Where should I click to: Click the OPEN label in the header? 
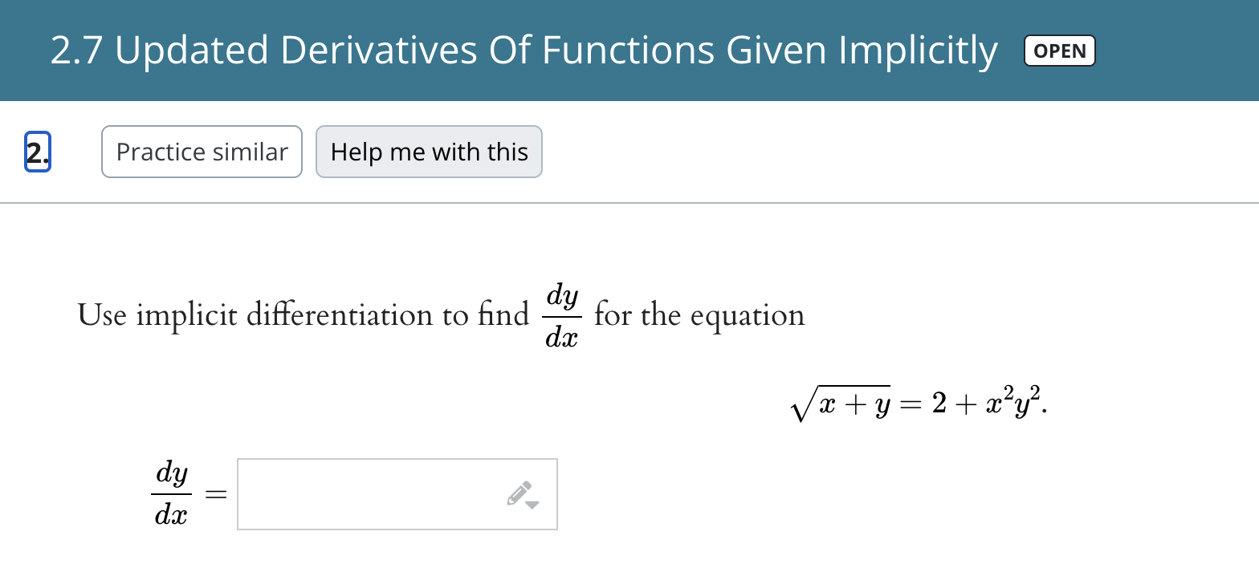tap(1059, 51)
